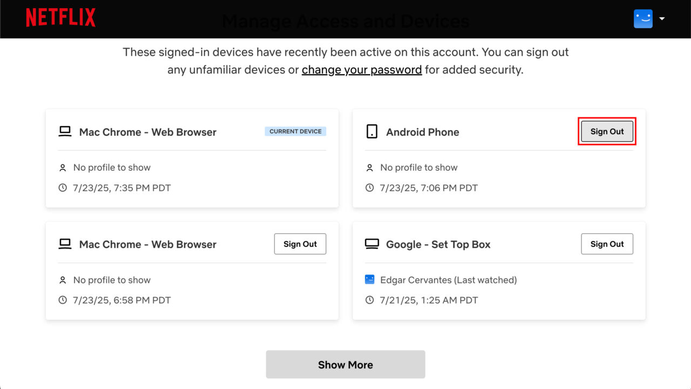Sign out the second Mac Chrome browser
The height and width of the screenshot is (389, 691).
(x=300, y=244)
